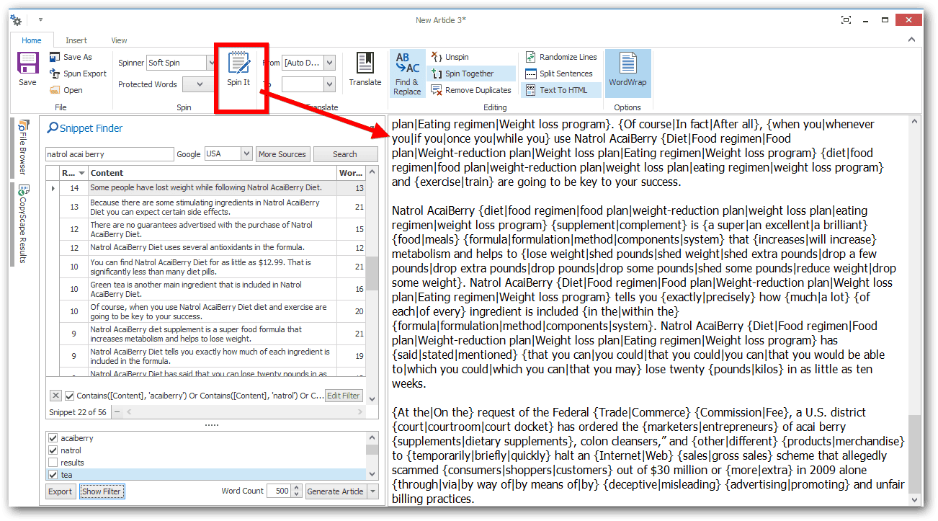Click Remove Duplicates in Editing group
Viewport: 938px width, 521px height.
tap(471, 90)
